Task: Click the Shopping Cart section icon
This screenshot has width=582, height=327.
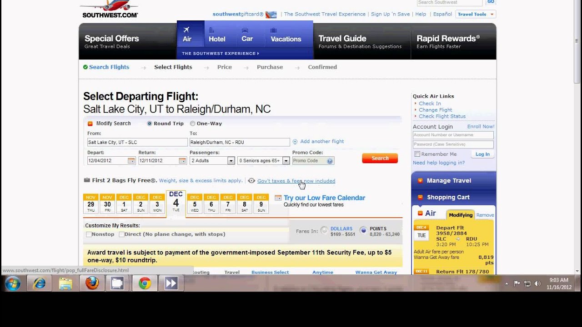Action: coord(420,197)
